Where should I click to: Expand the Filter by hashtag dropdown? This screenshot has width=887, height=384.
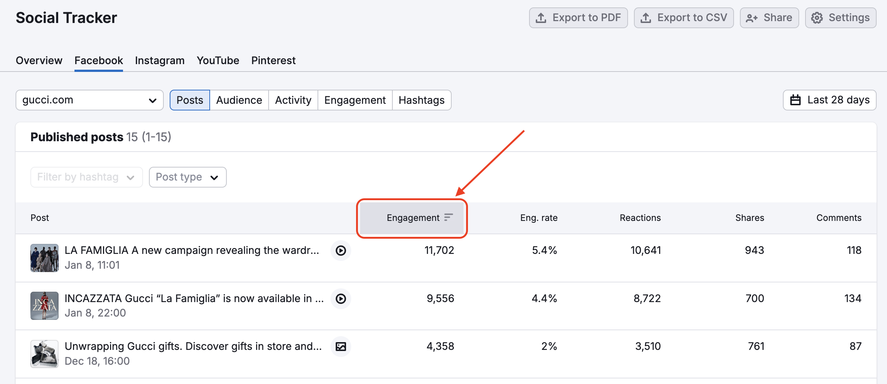86,177
